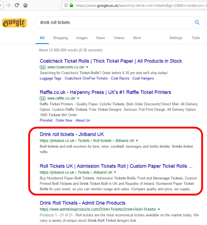Open the Pricelist sitelink
207x225 pixels.
point(46,120)
